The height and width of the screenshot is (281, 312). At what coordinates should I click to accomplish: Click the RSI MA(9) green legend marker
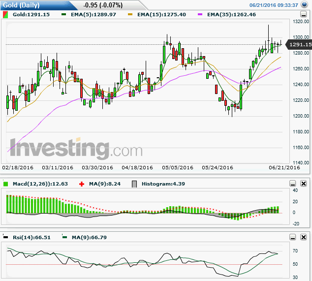point(64,237)
